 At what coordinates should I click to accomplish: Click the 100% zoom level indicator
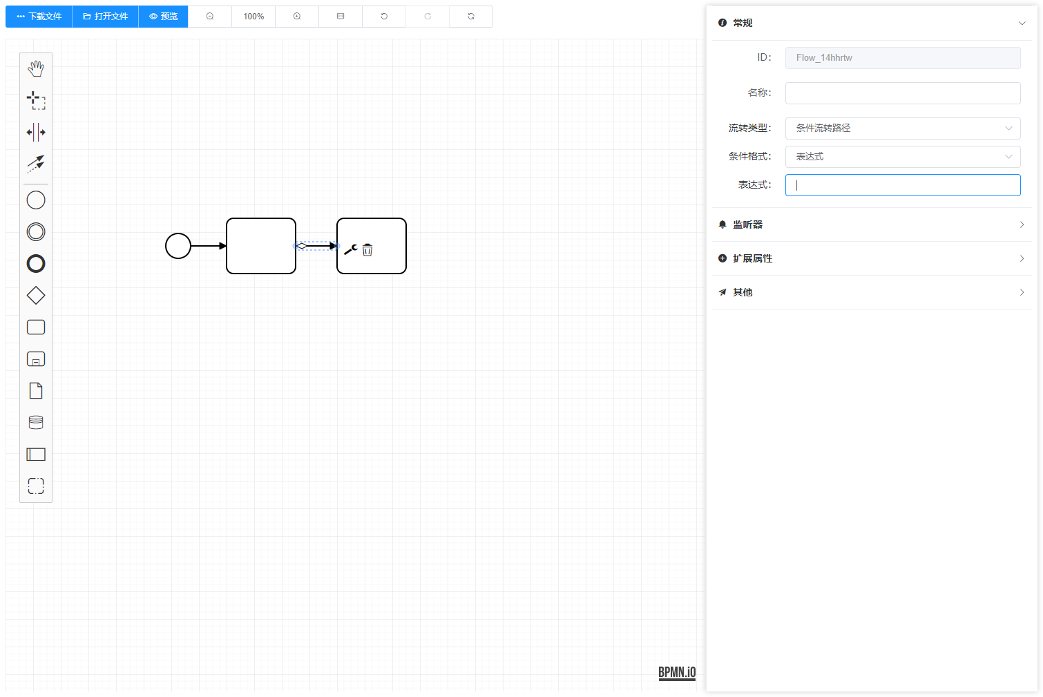[x=253, y=17]
